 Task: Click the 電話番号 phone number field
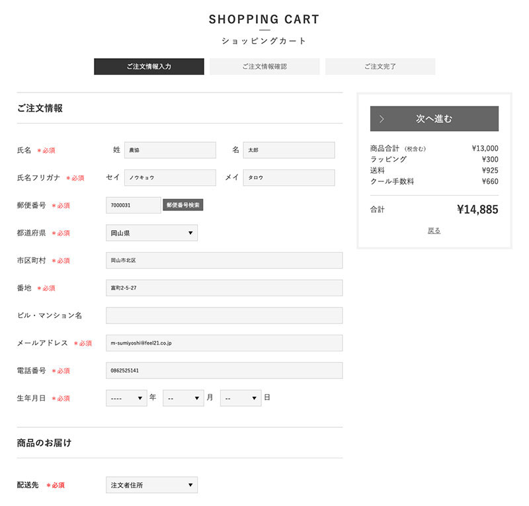tap(224, 370)
